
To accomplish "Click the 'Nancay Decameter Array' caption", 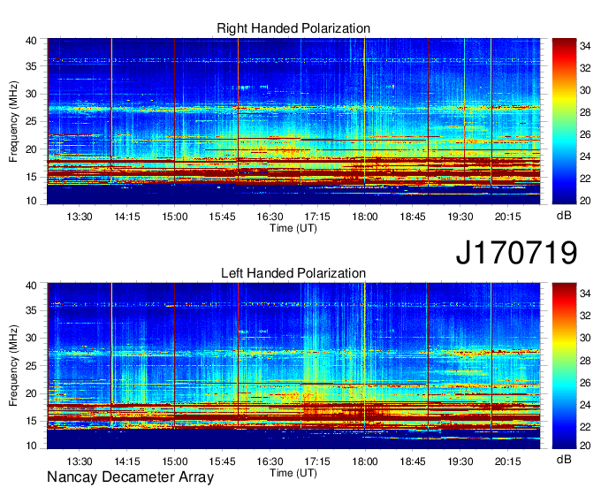I will 130,477.
